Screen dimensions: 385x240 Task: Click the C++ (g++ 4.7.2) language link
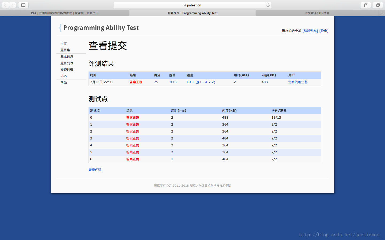(x=201, y=82)
